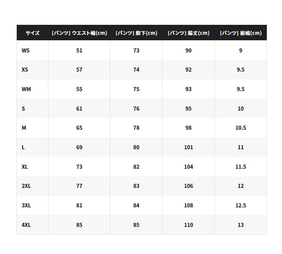Image resolution: width=282 pixels, height=254 pixels.
Task: Select the XS size row label
Action: click(x=25, y=70)
